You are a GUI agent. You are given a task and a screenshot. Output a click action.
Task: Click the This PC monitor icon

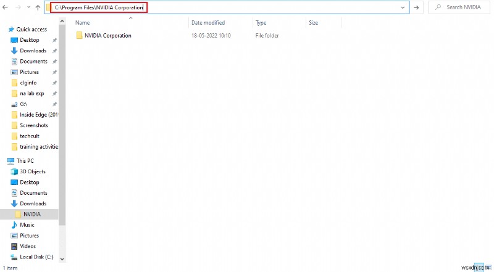click(x=10, y=161)
